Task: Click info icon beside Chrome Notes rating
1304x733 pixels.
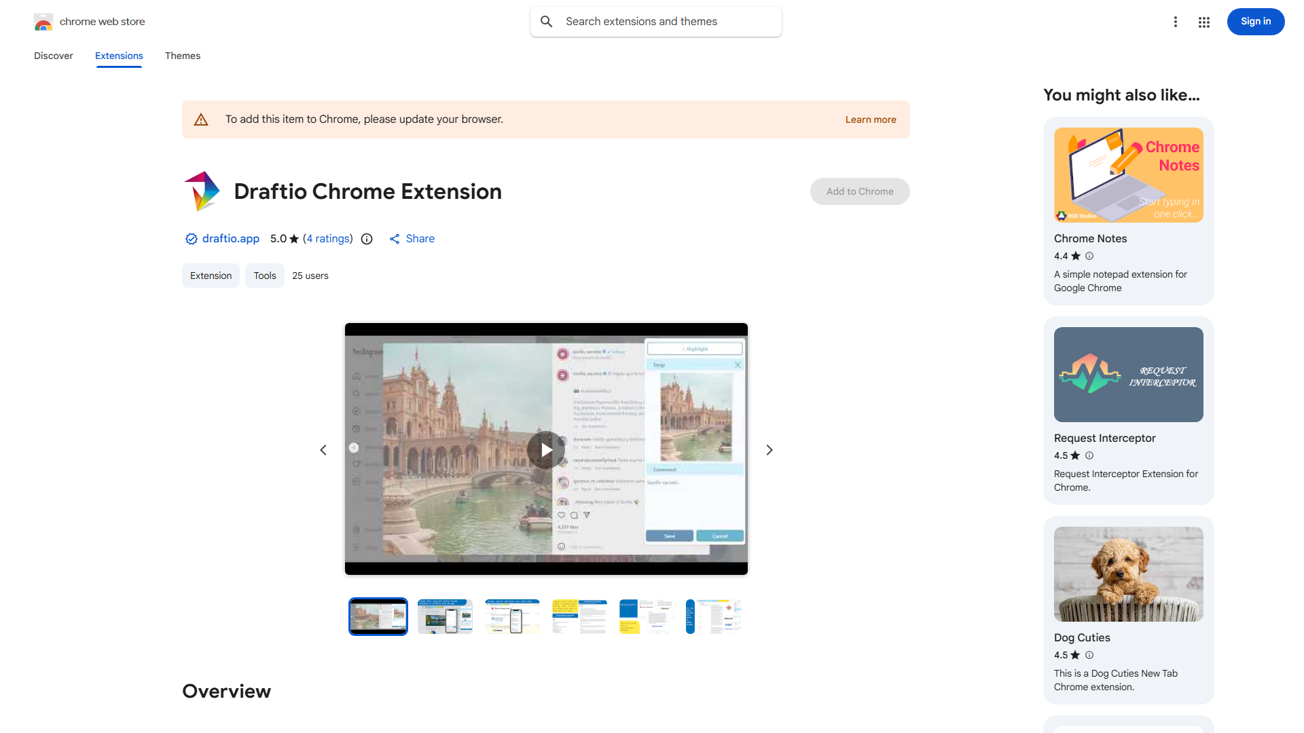Action: 1089,256
